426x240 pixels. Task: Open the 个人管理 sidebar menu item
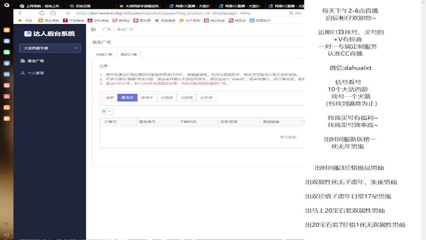32,73
